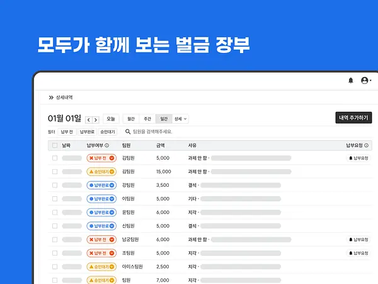Go to previous date with left arrow

(89, 120)
